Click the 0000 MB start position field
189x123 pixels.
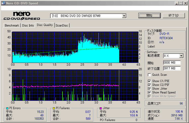(x=172, y=63)
